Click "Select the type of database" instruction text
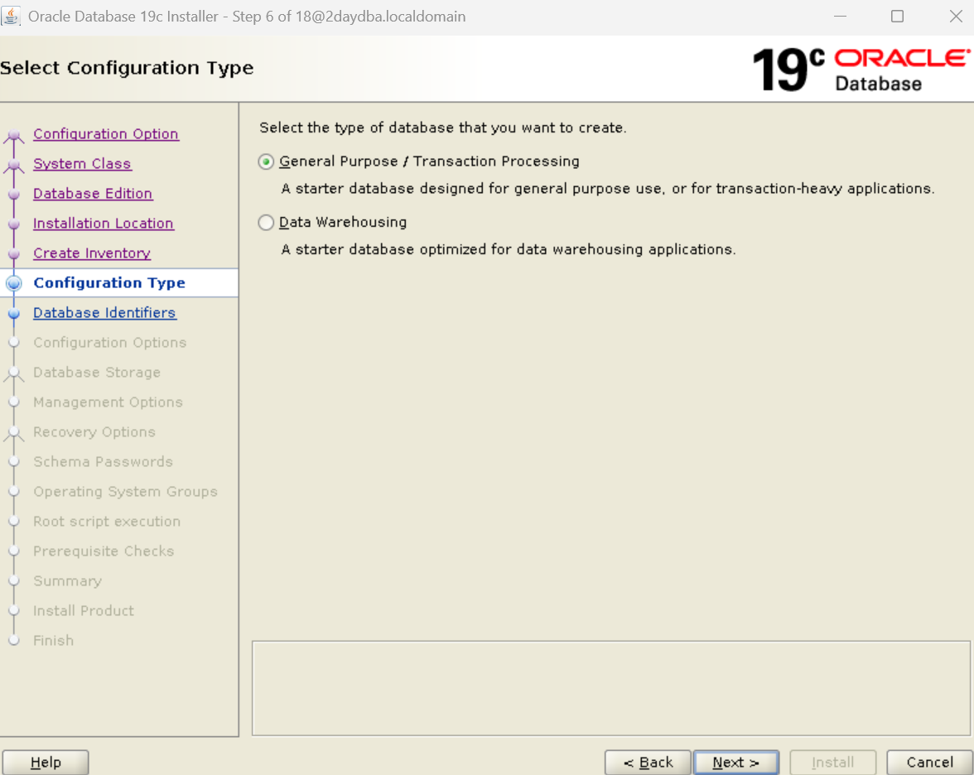The image size is (974, 775). [x=443, y=128]
